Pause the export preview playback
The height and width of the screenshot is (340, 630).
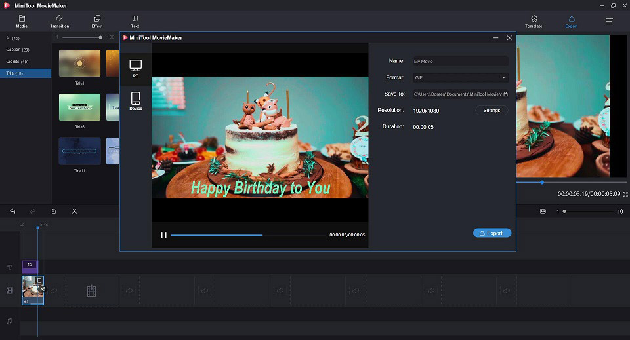(163, 235)
